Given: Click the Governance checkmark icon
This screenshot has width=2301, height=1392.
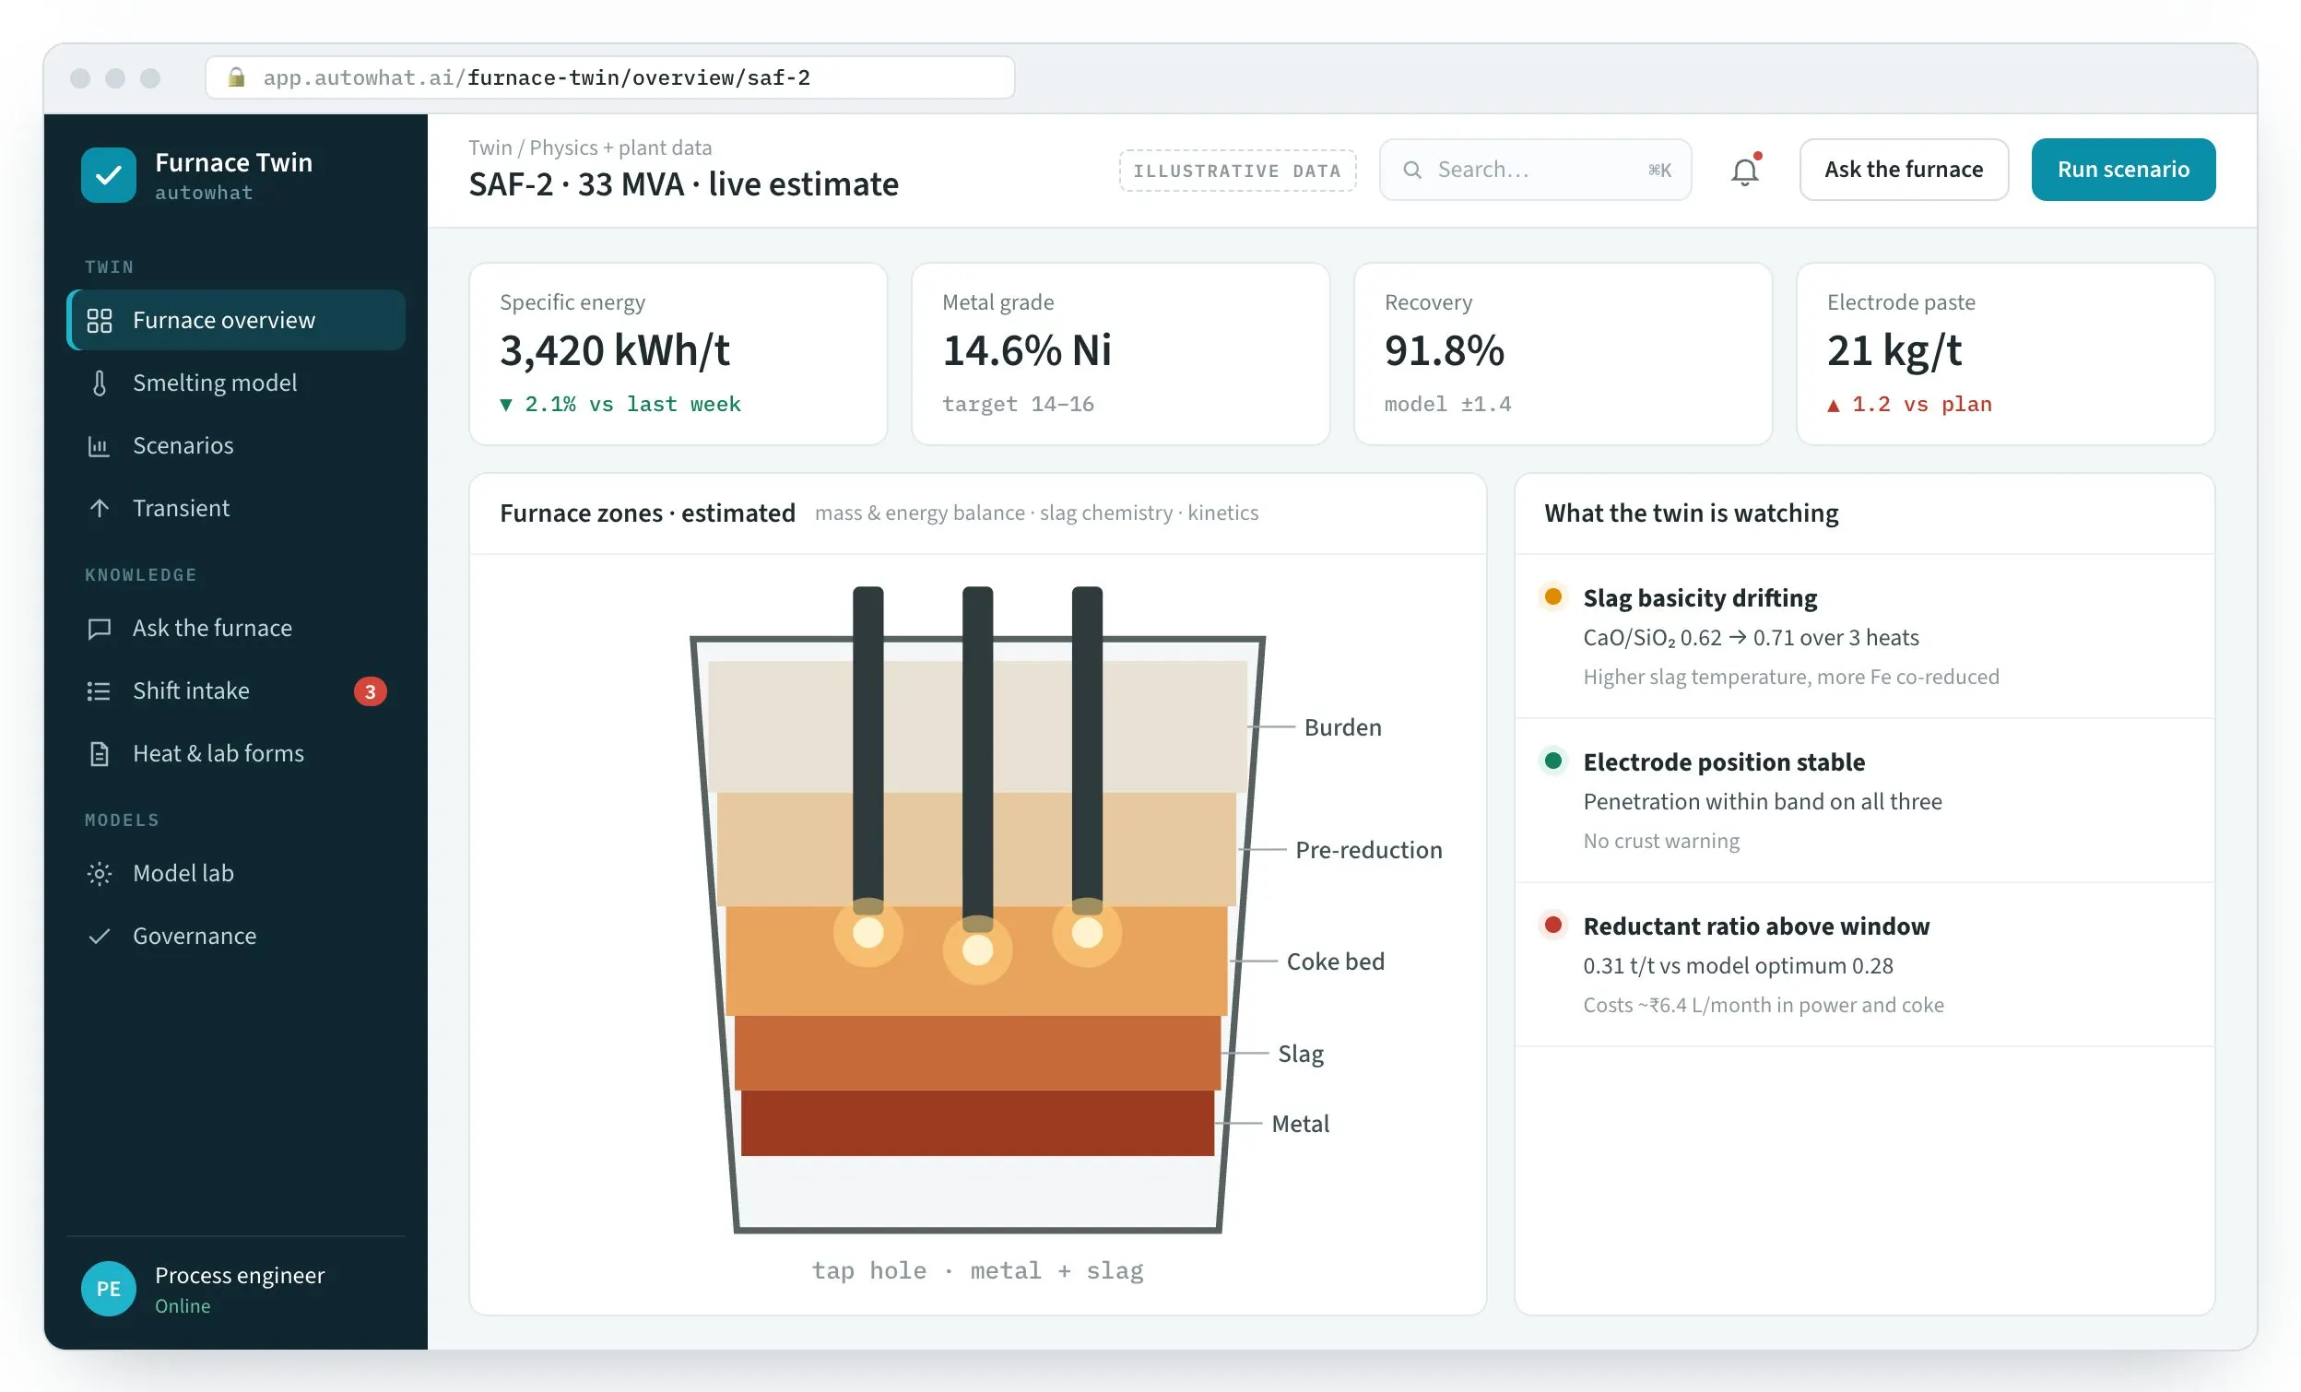Looking at the screenshot, I should [99, 936].
